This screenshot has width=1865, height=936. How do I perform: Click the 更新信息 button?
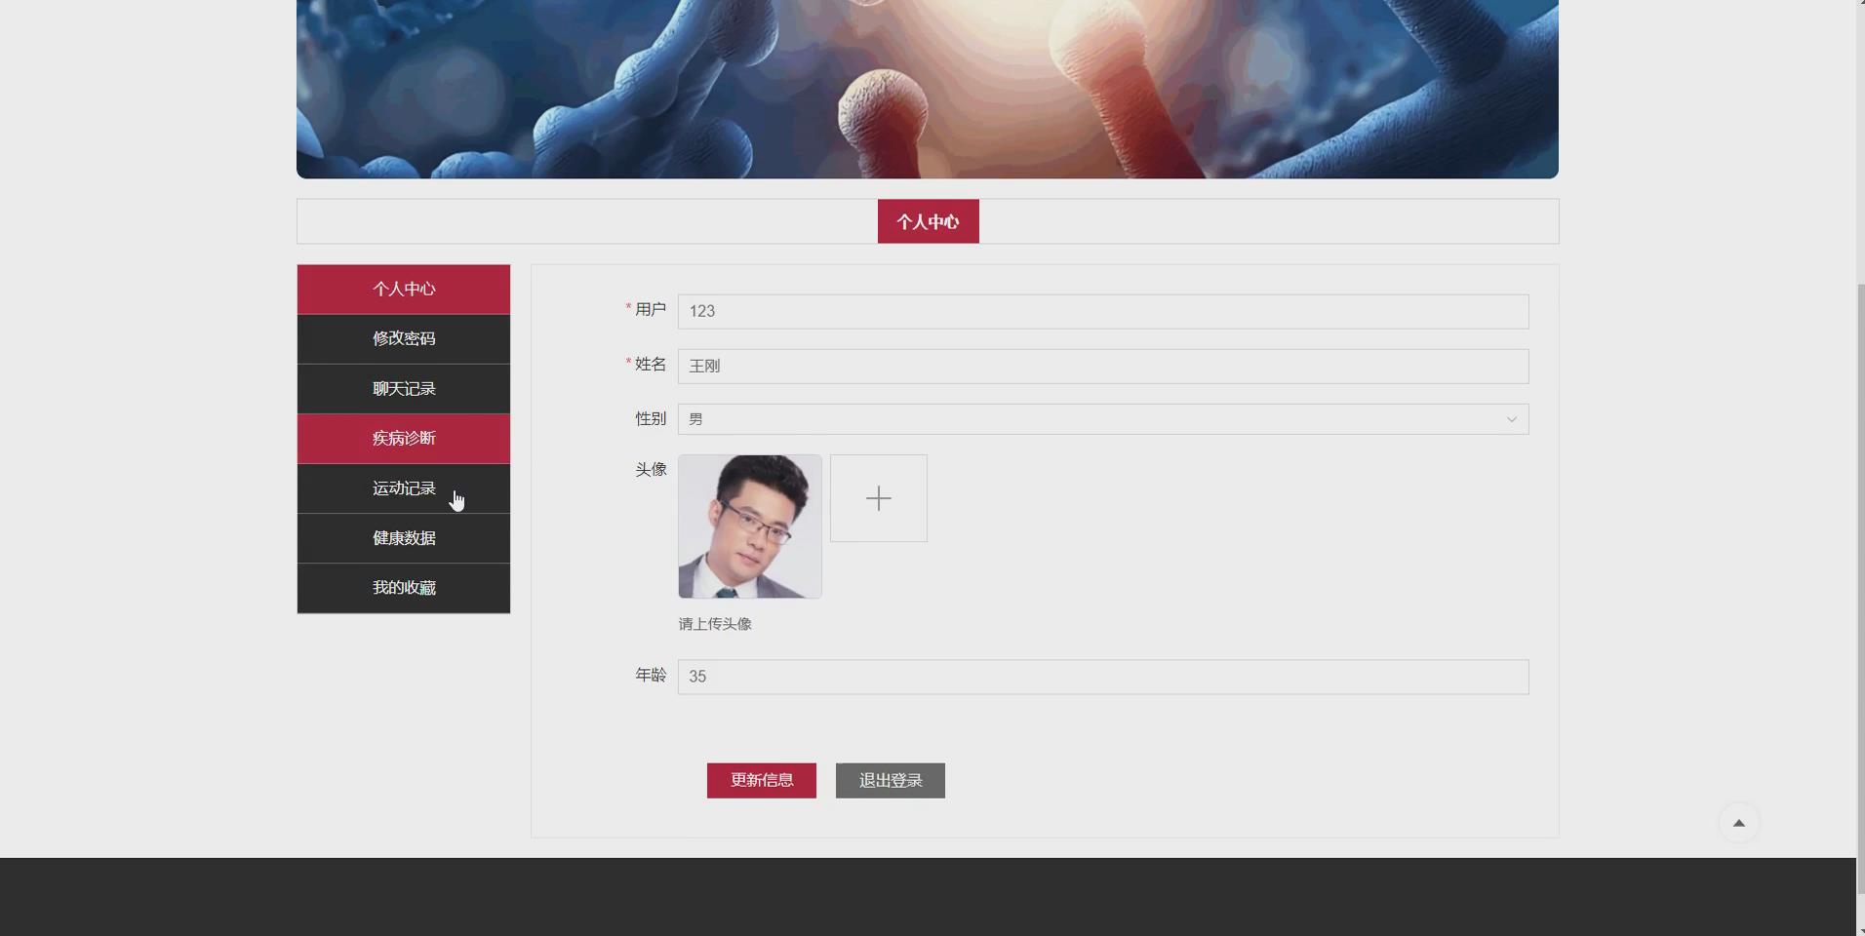(x=762, y=781)
